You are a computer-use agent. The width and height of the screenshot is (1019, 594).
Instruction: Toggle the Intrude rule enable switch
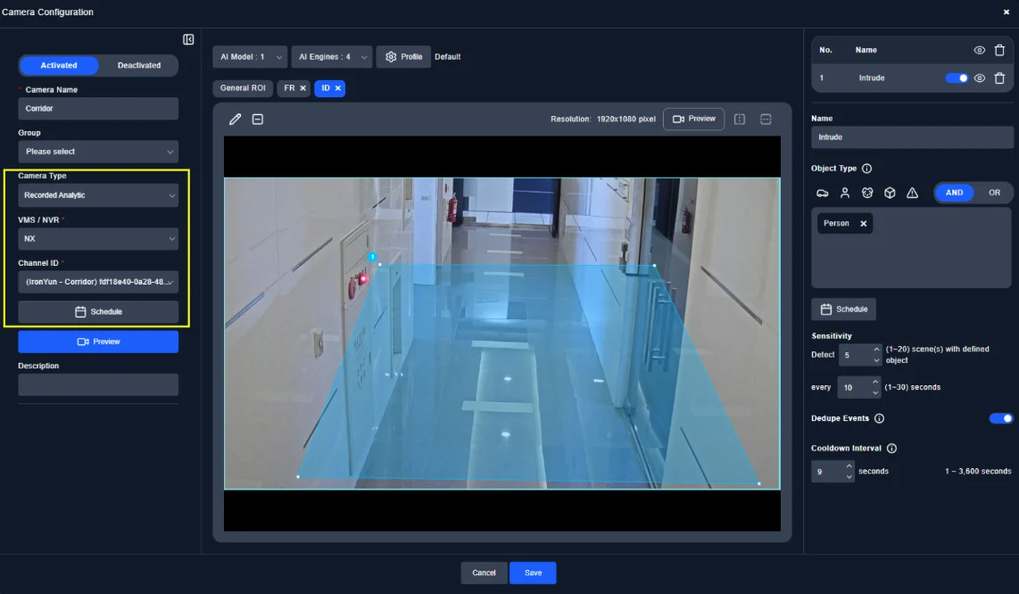click(957, 78)
